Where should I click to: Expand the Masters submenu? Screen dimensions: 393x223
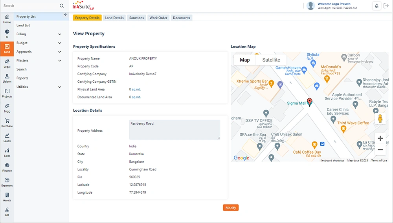(60, 60)
